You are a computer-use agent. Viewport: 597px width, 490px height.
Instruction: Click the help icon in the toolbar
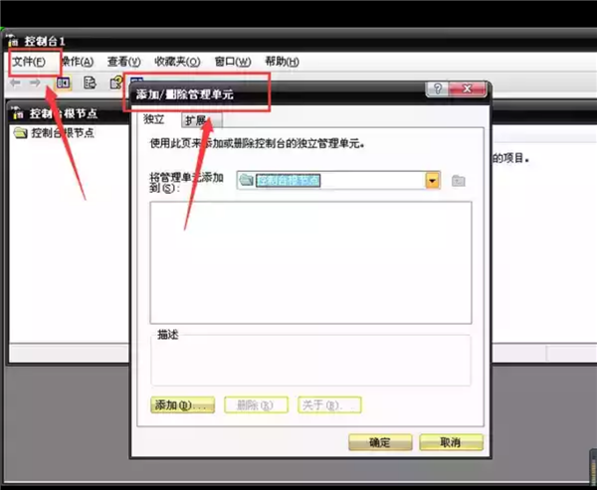[x=115, y=82]
